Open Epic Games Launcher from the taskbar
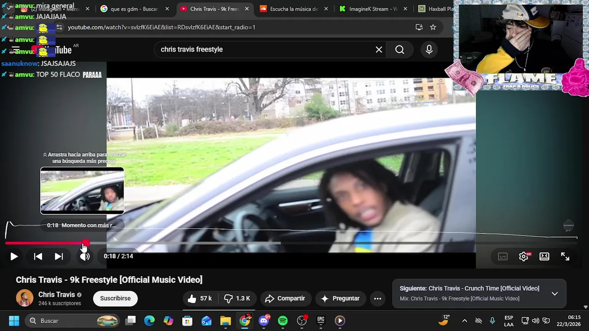This screenshot has height=331, width=589. click(x=321, y=321)
